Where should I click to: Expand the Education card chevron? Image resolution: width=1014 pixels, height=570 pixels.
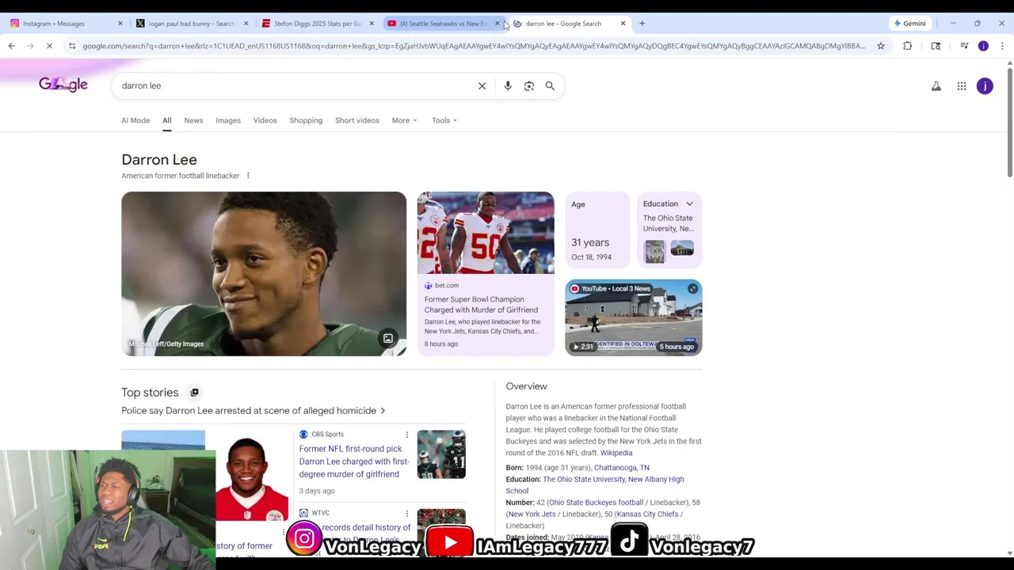689,204
